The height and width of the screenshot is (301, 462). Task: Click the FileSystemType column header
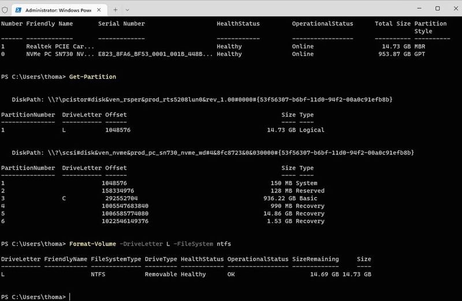point(116,259)
